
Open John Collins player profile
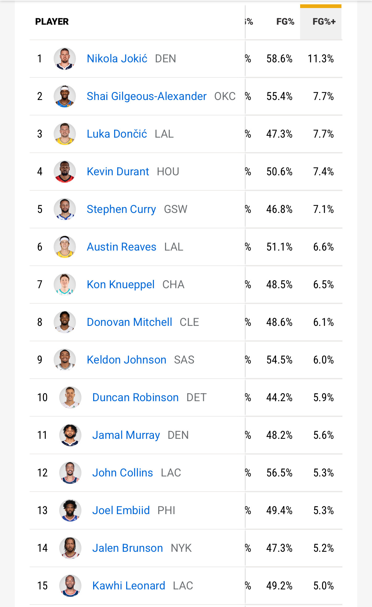click(122, 473)
